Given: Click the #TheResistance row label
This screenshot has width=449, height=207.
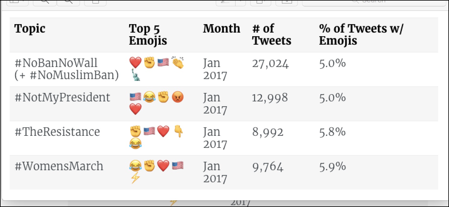Looking at the screenshot, I should 57,132.
